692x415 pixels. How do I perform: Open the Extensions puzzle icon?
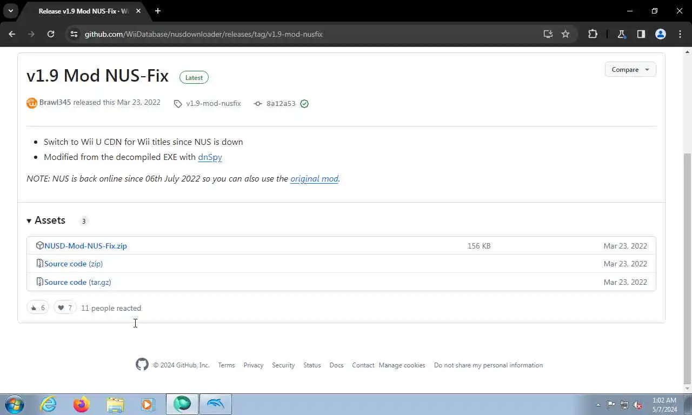[593, 34]
